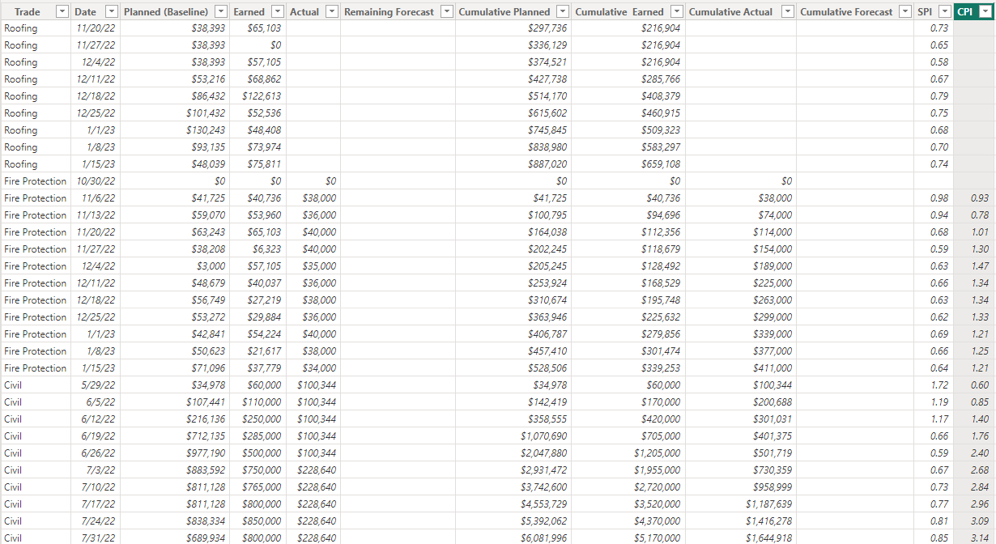Click the Earned value $122,613

pos(262,96)
